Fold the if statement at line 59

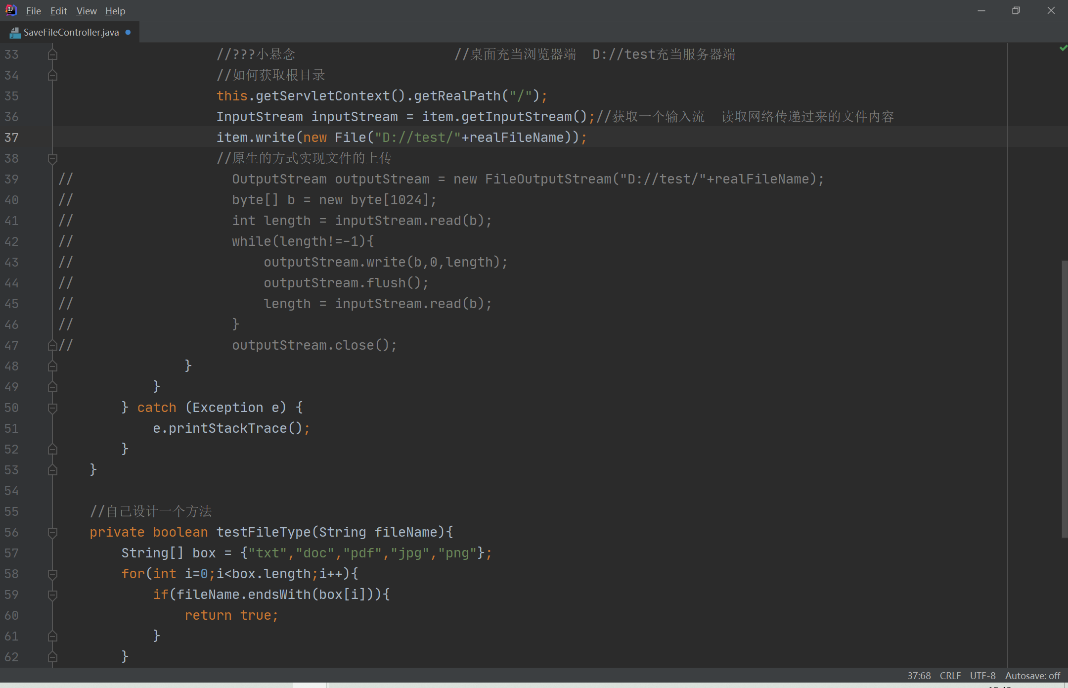tap(52, 595)
